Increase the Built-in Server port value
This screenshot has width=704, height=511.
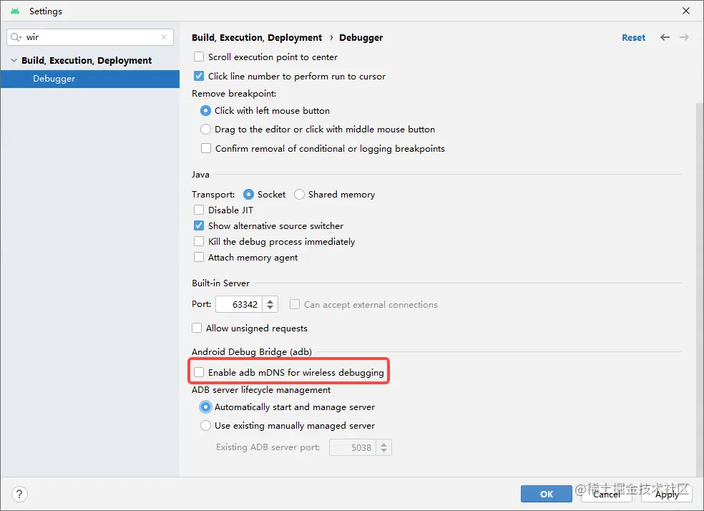(270, 301)
